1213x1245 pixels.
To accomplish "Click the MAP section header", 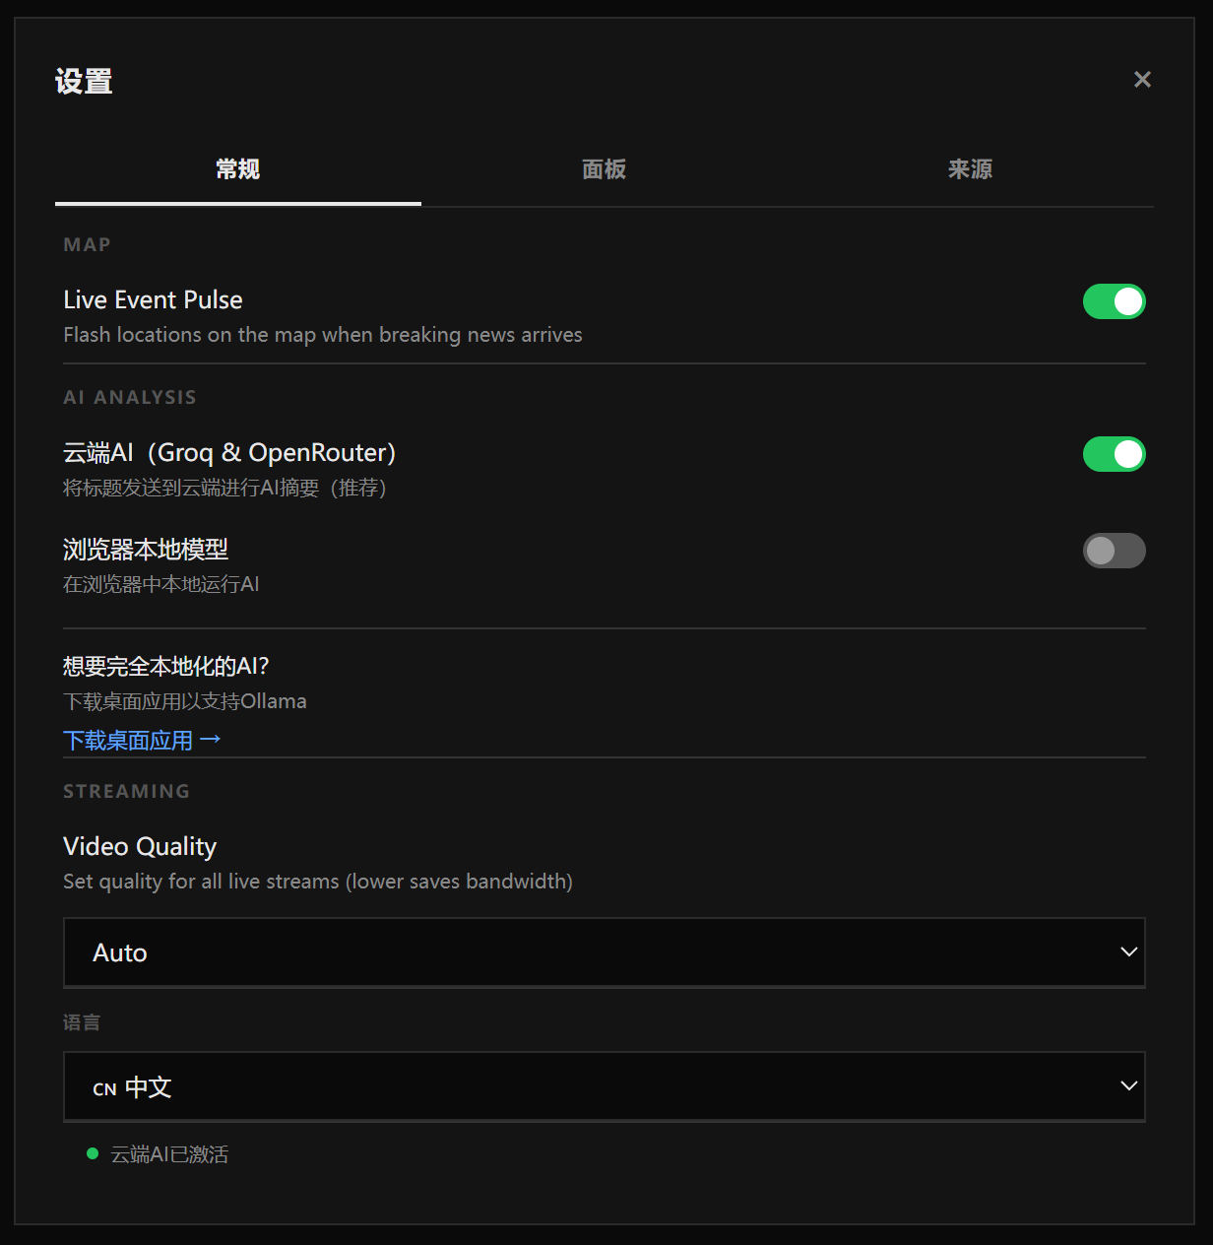I will [86, 244].
